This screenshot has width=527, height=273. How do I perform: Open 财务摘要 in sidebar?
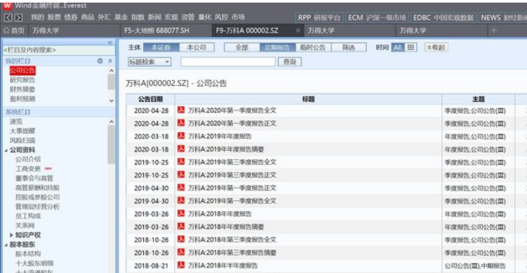click(x=23, y=89)
